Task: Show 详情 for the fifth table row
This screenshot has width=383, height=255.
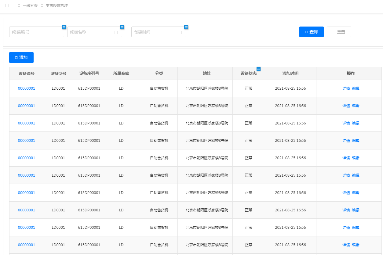Action: [x=346, y=158]
